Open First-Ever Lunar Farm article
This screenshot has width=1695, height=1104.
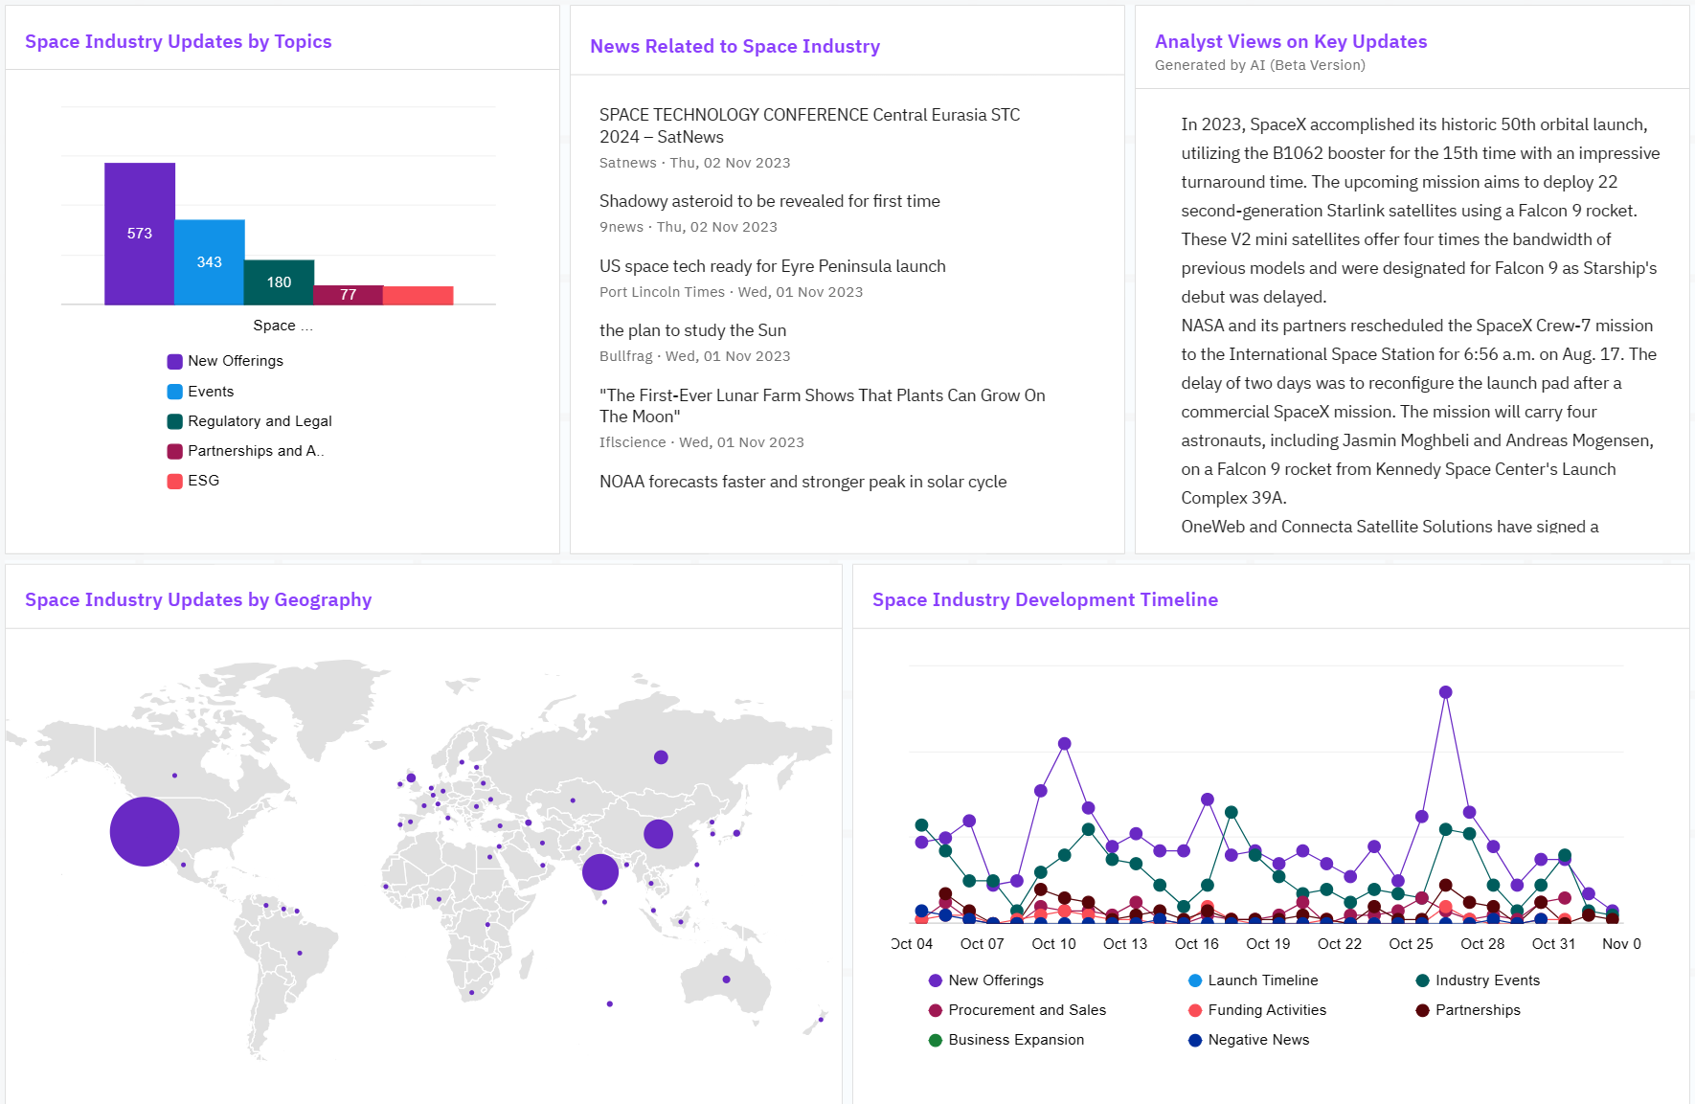tap(823, 406)
